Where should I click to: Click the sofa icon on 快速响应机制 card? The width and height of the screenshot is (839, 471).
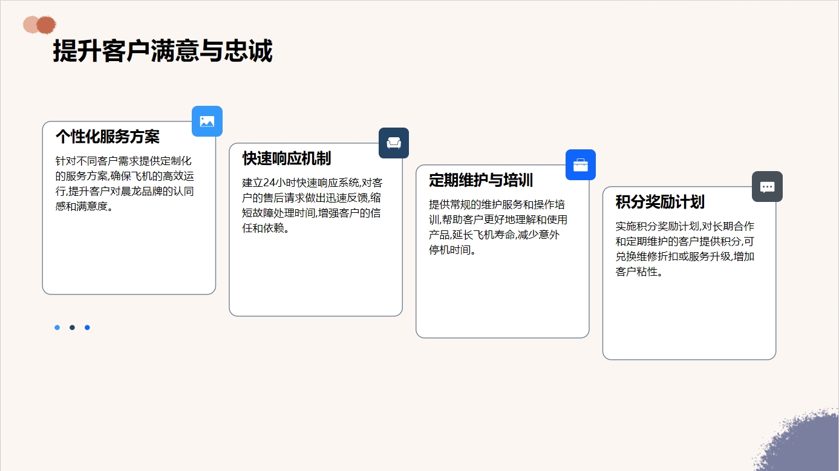click(394, 143)
